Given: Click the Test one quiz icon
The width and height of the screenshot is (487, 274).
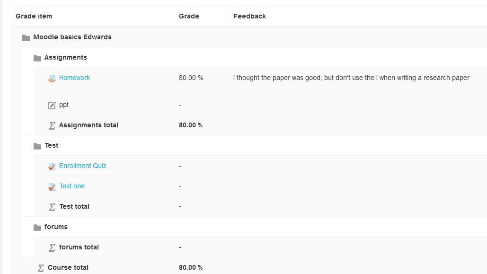Looking at the screenshot, I should click(x=52, y=187).
